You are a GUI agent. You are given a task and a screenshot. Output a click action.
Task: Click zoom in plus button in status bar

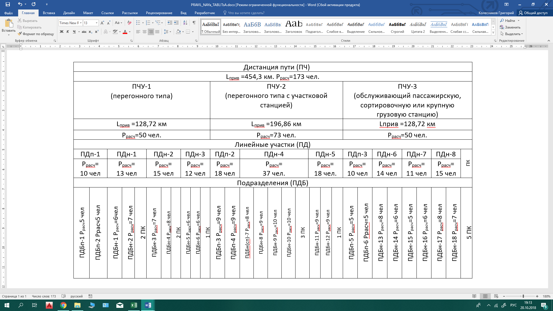[537, 296]
